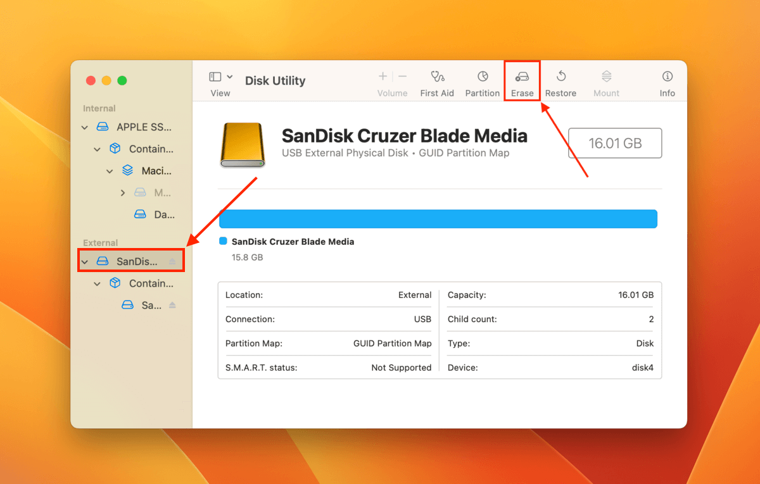The height and width of the screenshot is (484, 760).
Task: Eject the SanDisk physical disk
Action: [172, 261]
